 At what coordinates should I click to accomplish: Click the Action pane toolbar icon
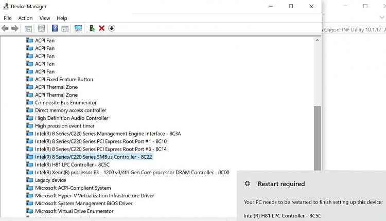click(x=65, y=28)
